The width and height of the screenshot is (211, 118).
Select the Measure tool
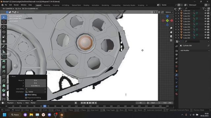coord(4,51)
